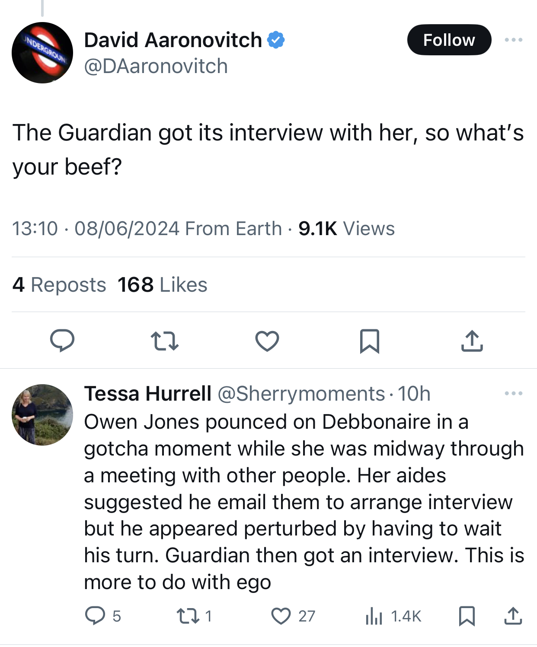The image size is (537, 647).
Task: Share Tessa Hurrell's reply
Action: click(513, 616)
